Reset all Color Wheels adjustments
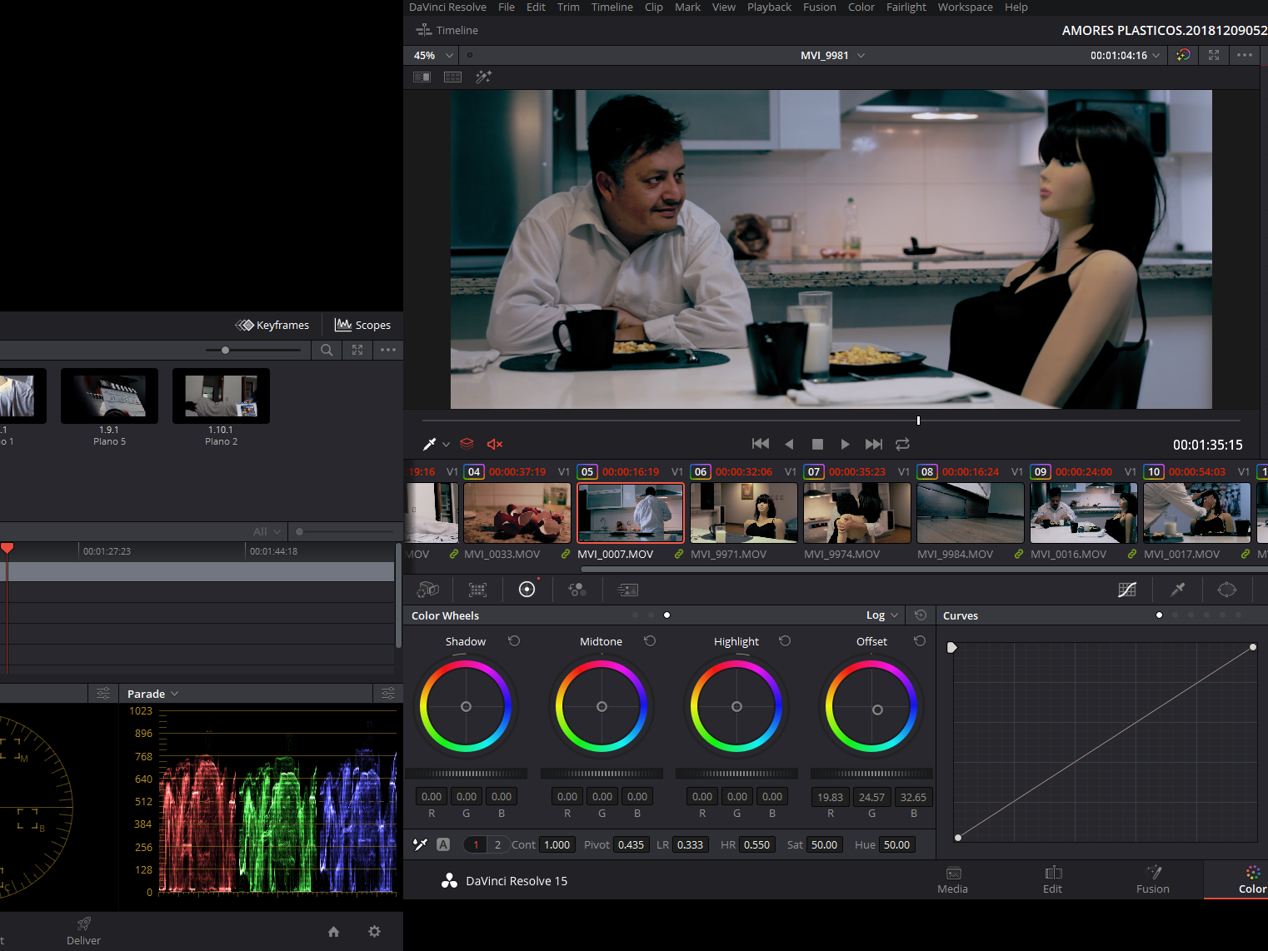Viewport: 1268px width, 951px height. click(x=921, y=615)
